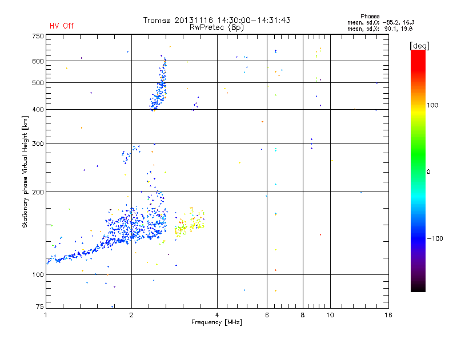
Task: Click the Frequency [MHz] axis label
Action: (217, 322)
